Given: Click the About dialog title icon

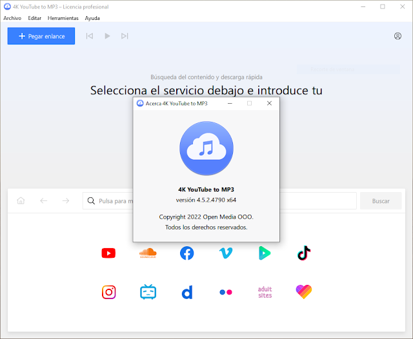Looking at the screenshot, I should pos(140,103).
